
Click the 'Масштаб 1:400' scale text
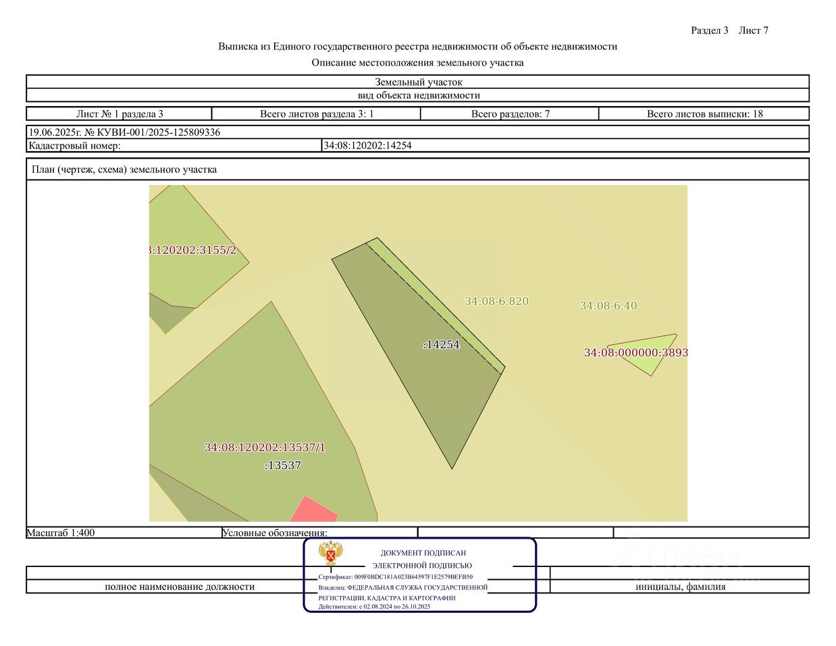[61, 533]
